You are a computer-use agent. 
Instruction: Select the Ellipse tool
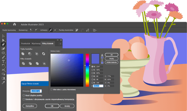tap(3, 53)
